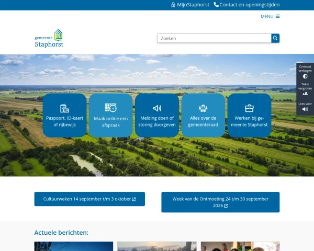314x251 pixels.
Task: Open the middle news thumbnail with sunset
Action: point(157,246)
